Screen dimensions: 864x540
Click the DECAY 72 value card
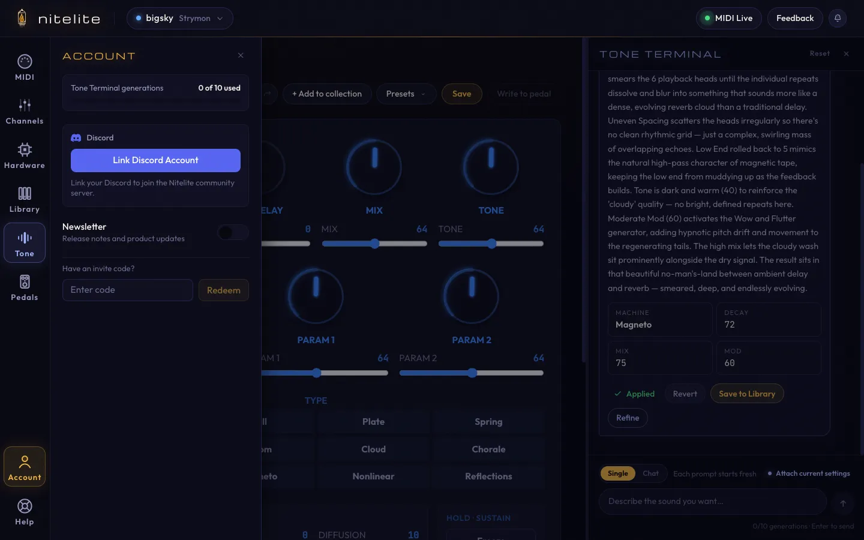point(769,319)
